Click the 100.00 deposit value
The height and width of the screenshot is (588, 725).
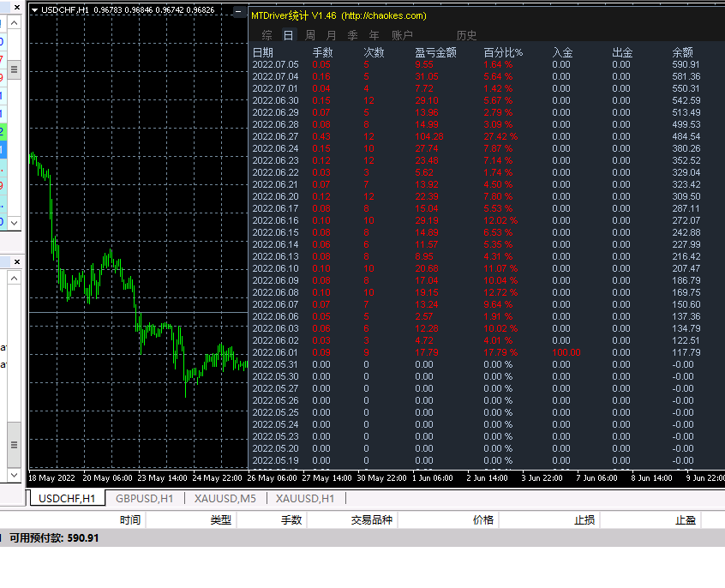point(566,352)
